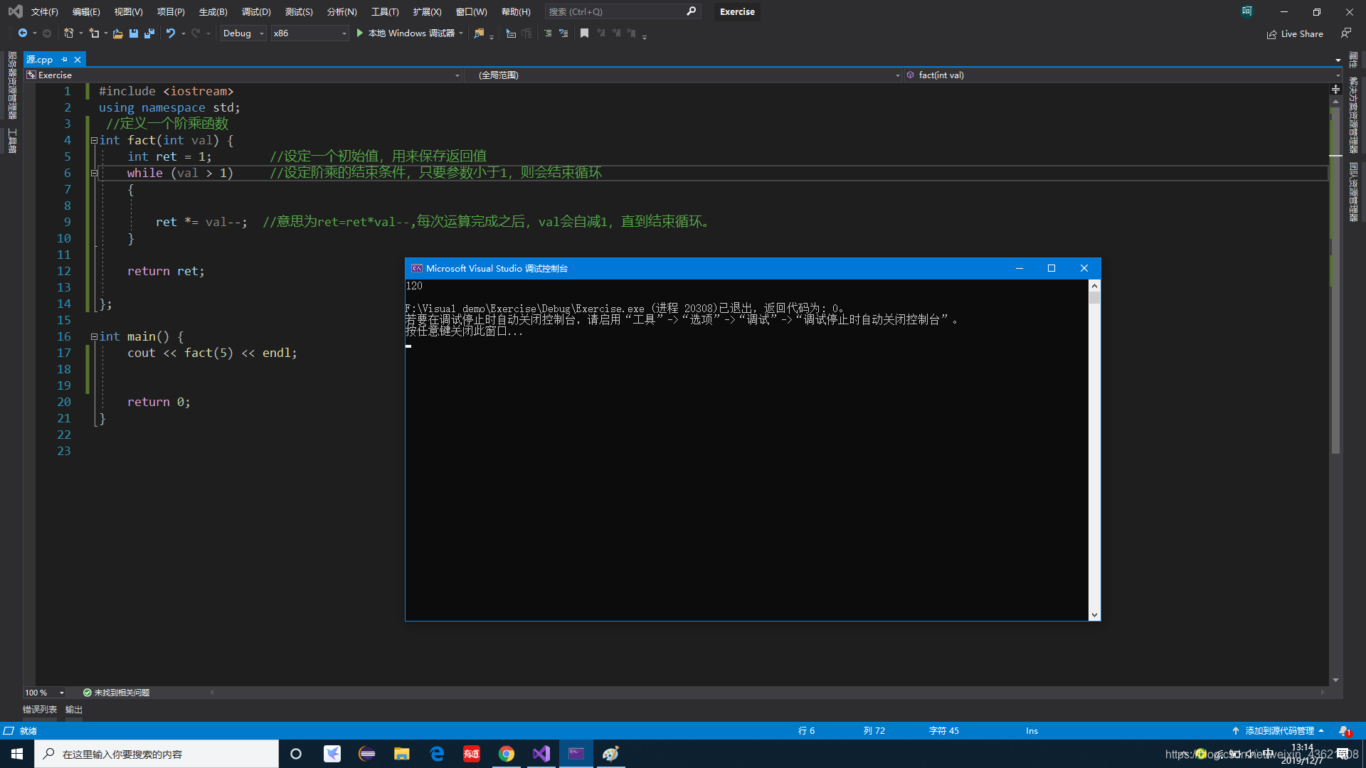Image resolution: width=1366 pixels, height=768 pixels.
Task: Expand the zoom 100 % dropdown
Action: (62, 693)
